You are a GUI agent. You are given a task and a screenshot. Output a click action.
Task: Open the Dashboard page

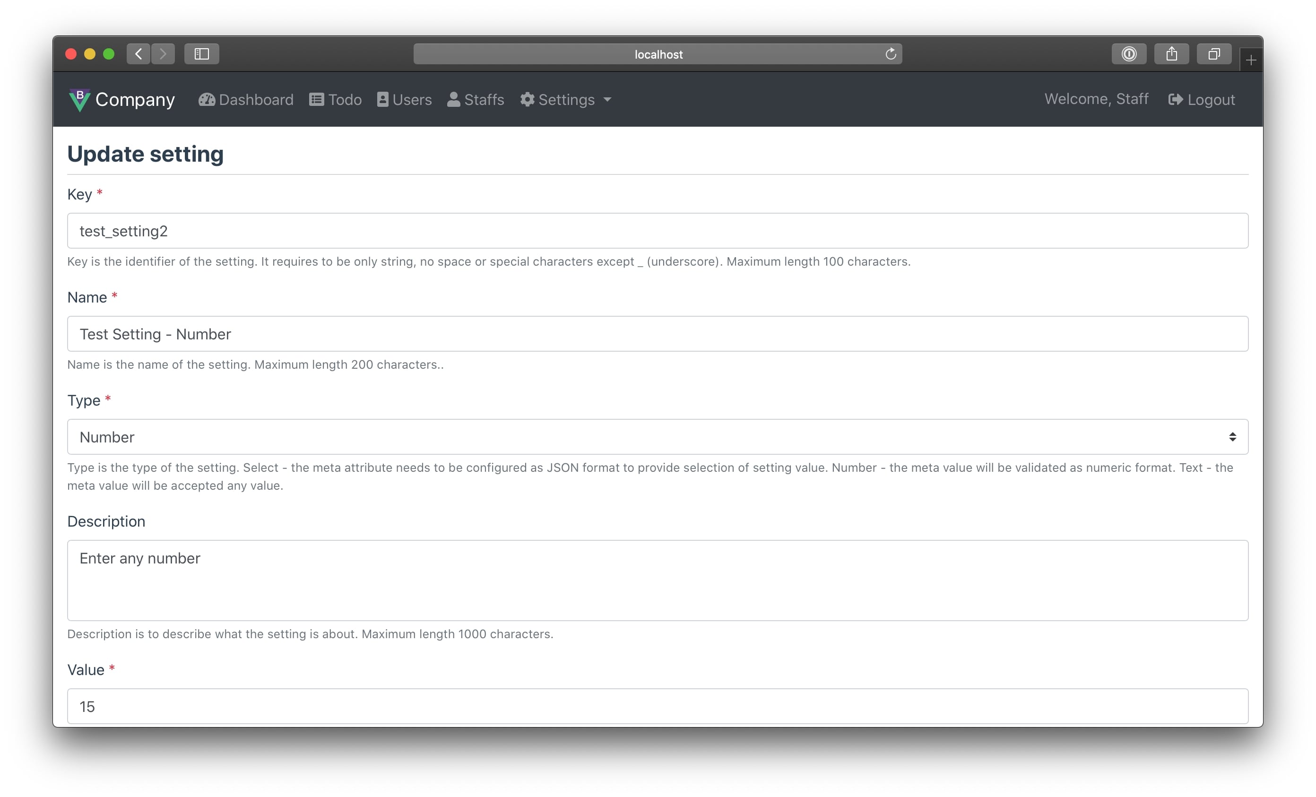tap(246, 100)
